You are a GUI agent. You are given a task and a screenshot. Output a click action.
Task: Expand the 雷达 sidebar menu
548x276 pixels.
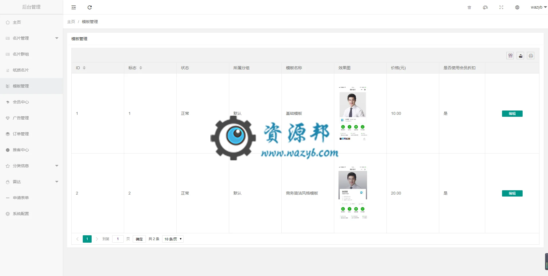31,182
